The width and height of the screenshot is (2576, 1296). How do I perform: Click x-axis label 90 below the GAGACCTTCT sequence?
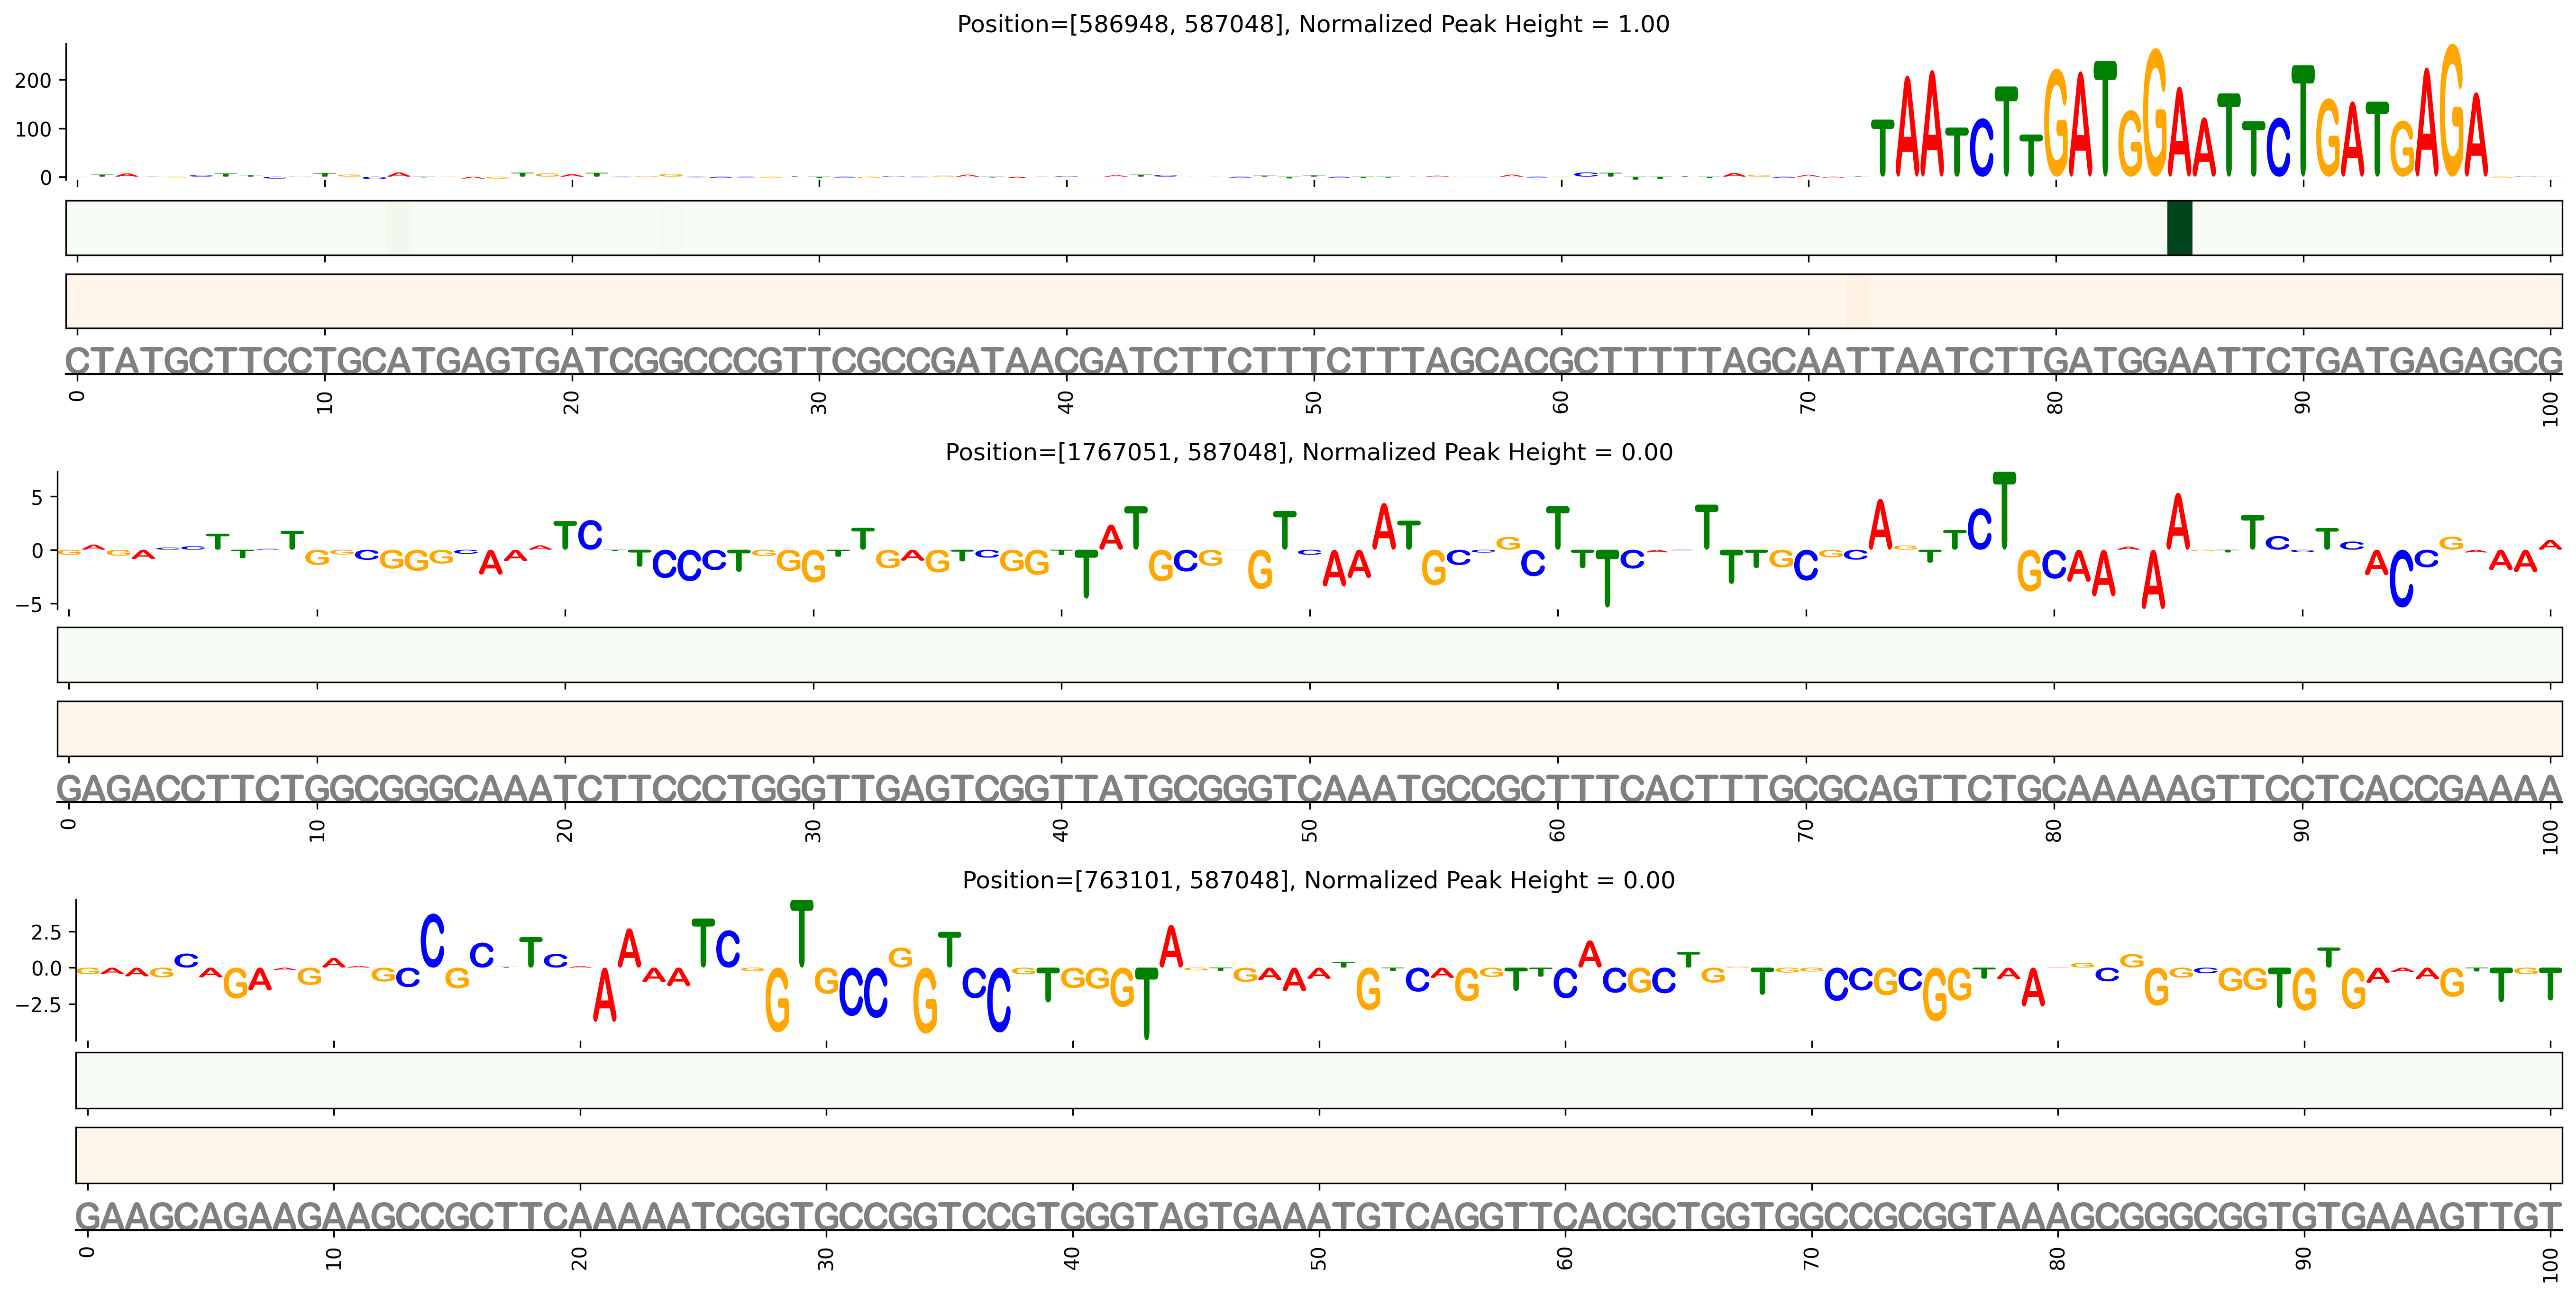click(2302, 831)
